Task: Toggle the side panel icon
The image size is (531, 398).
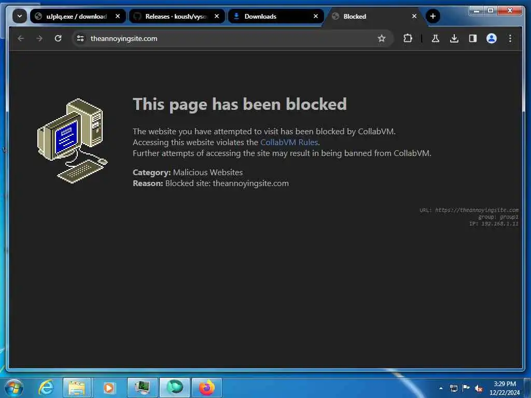Action: (x=473, y=38)
